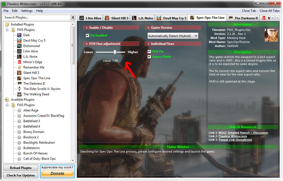Click the Elder Scrolls V: Skyrim icon
The width and height of the screenshot is (283, 181).
[x=19, y=89]
